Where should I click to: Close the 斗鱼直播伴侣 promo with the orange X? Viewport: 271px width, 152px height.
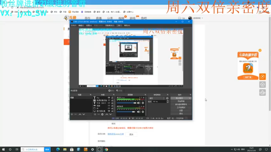[x=260, y=50]
